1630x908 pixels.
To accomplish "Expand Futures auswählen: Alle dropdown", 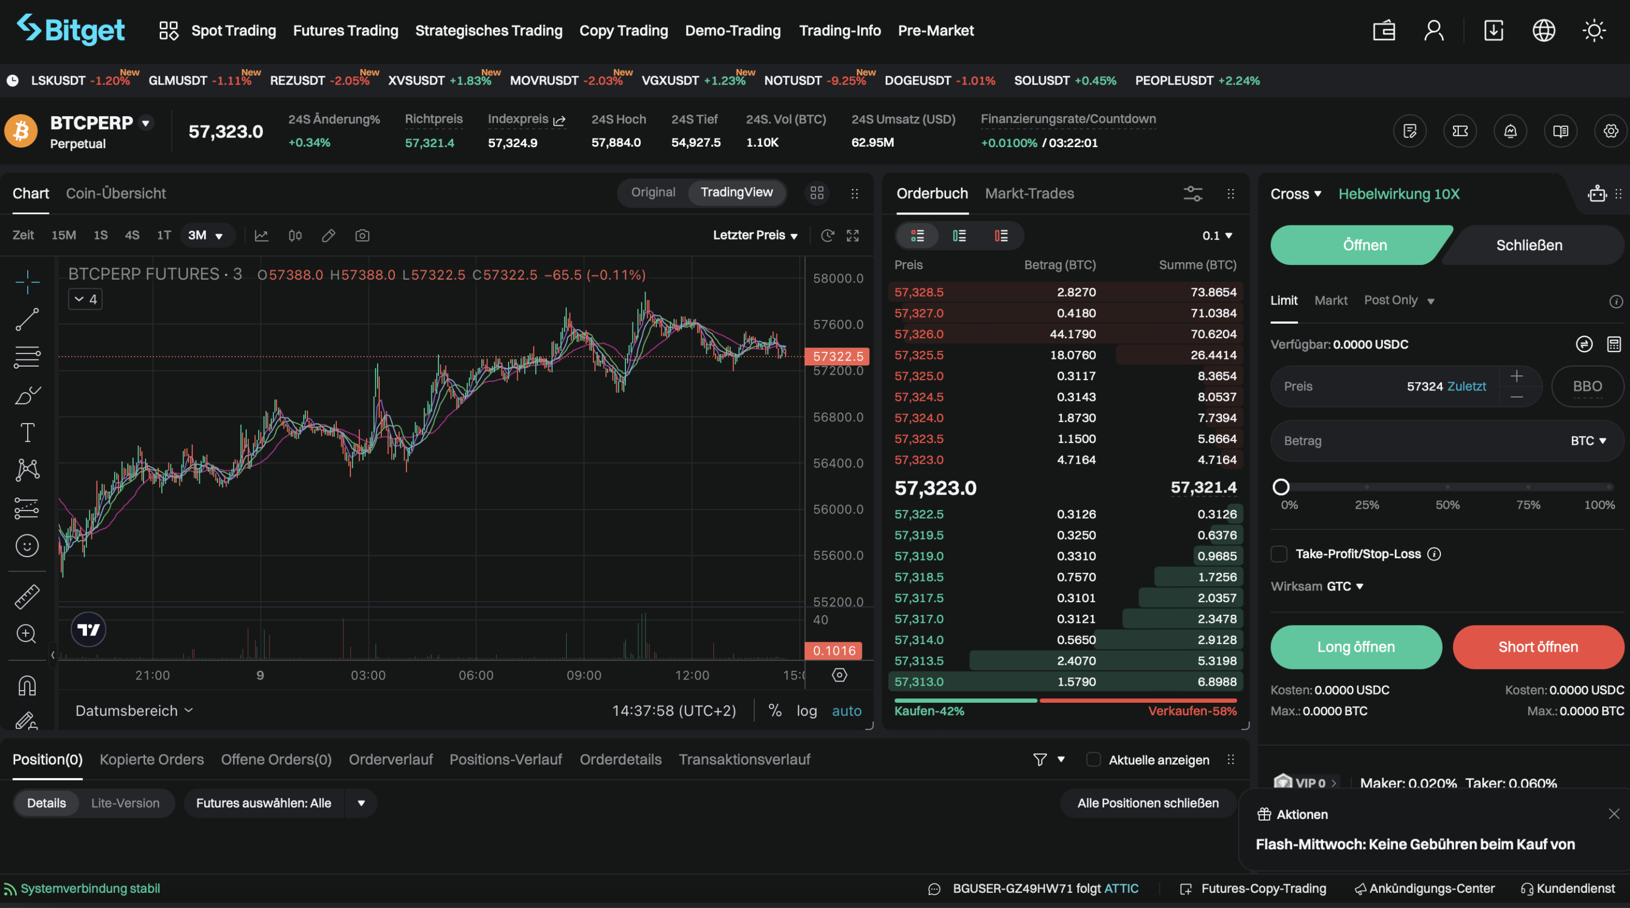I will (361, 803).
